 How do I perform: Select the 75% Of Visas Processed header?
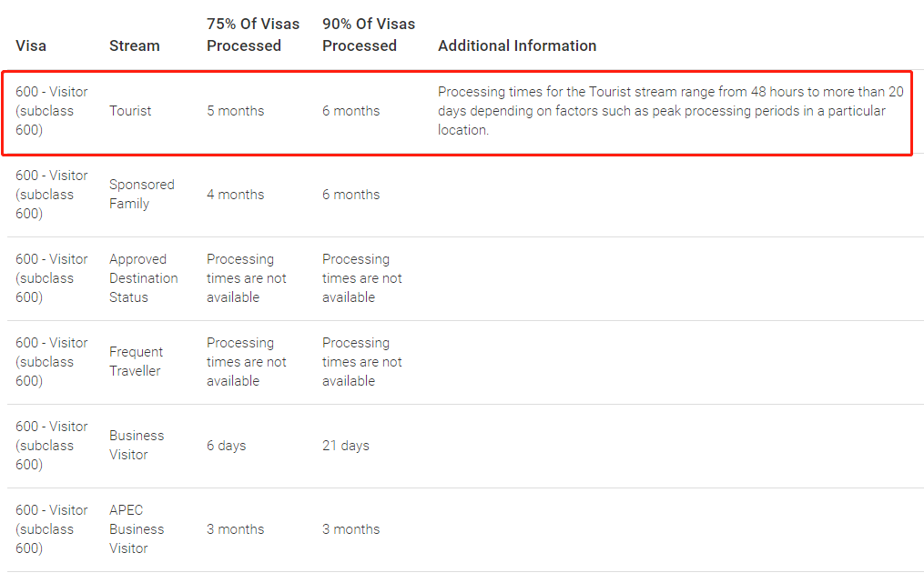coord(253,35)
